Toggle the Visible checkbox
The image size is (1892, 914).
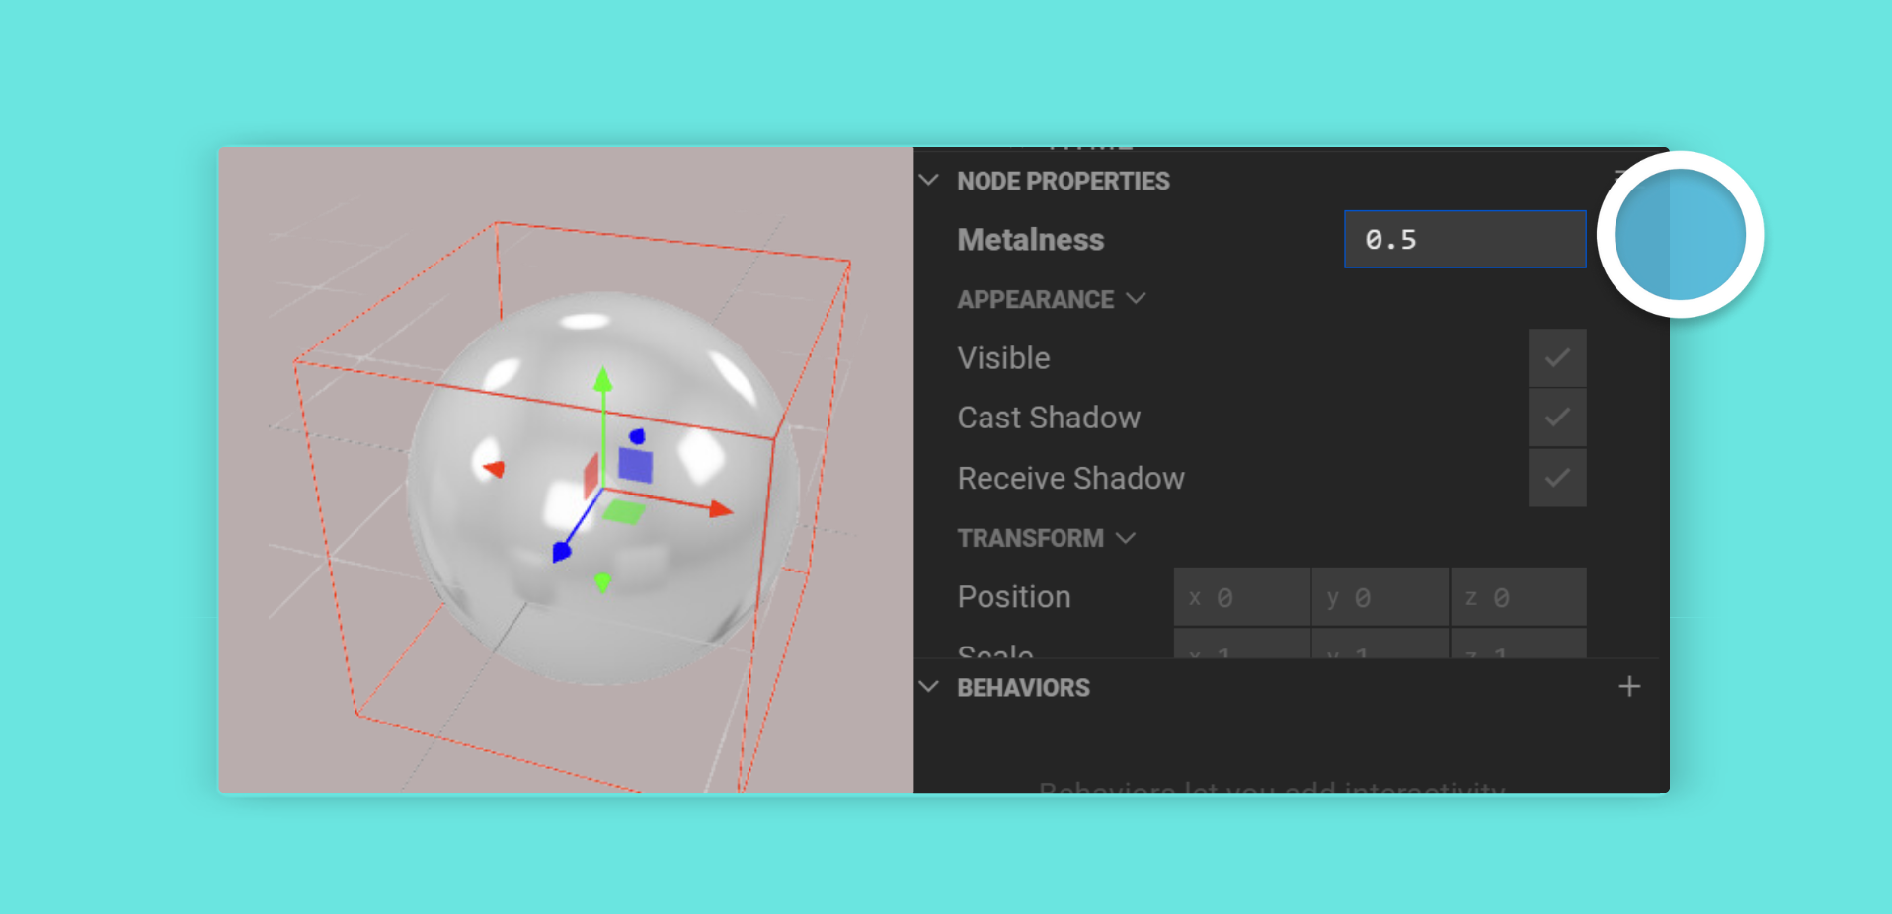click(1557, 358)
